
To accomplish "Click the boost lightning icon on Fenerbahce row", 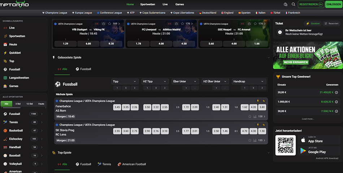I will (258, 101).
